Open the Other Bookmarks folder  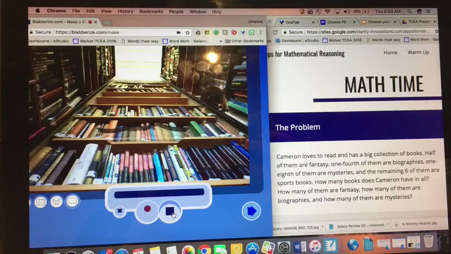point(244,41)
